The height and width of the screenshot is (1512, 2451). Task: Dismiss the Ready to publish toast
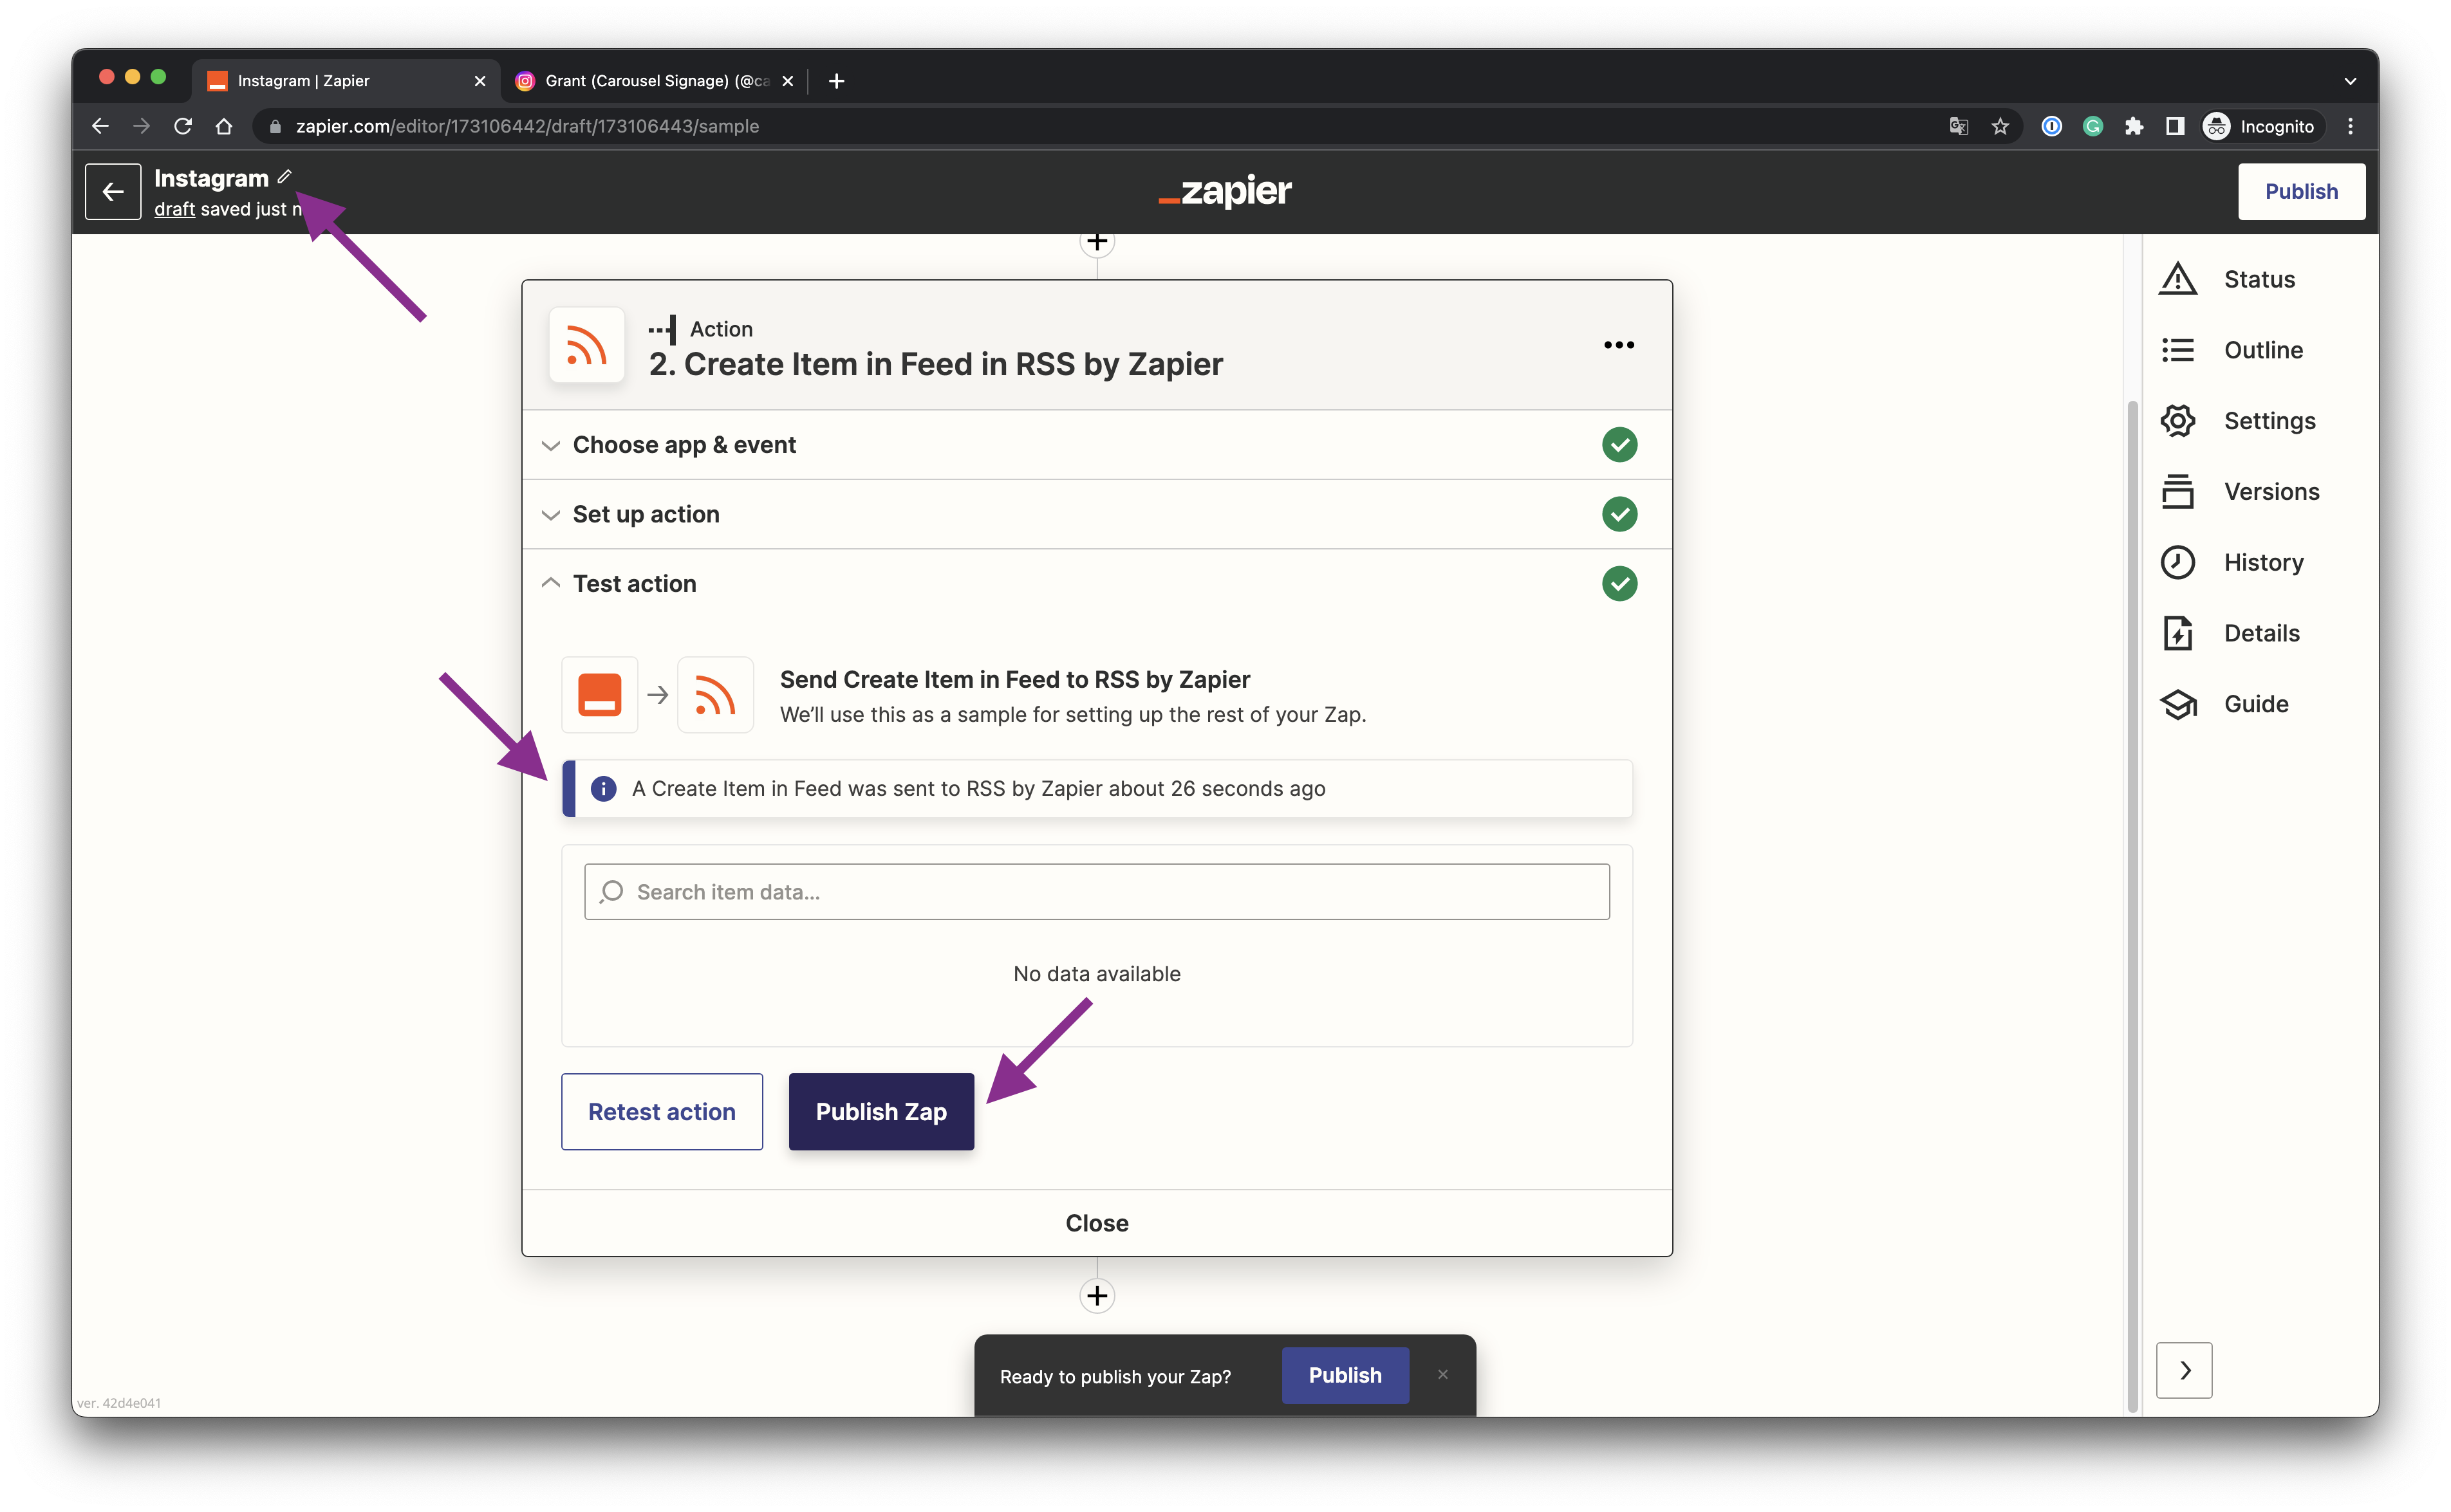point(1442,1374)
